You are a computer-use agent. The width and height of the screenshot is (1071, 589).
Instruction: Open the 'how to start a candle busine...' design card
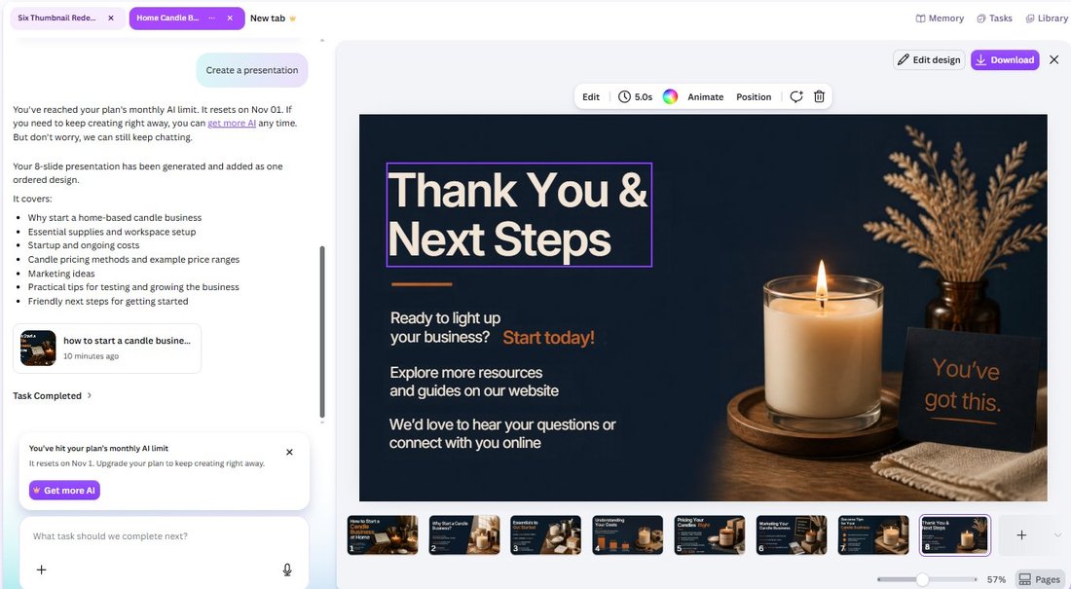[x=107, y=349]
